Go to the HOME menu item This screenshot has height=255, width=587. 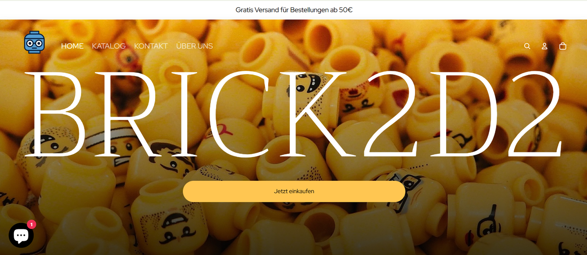point(72,46)
